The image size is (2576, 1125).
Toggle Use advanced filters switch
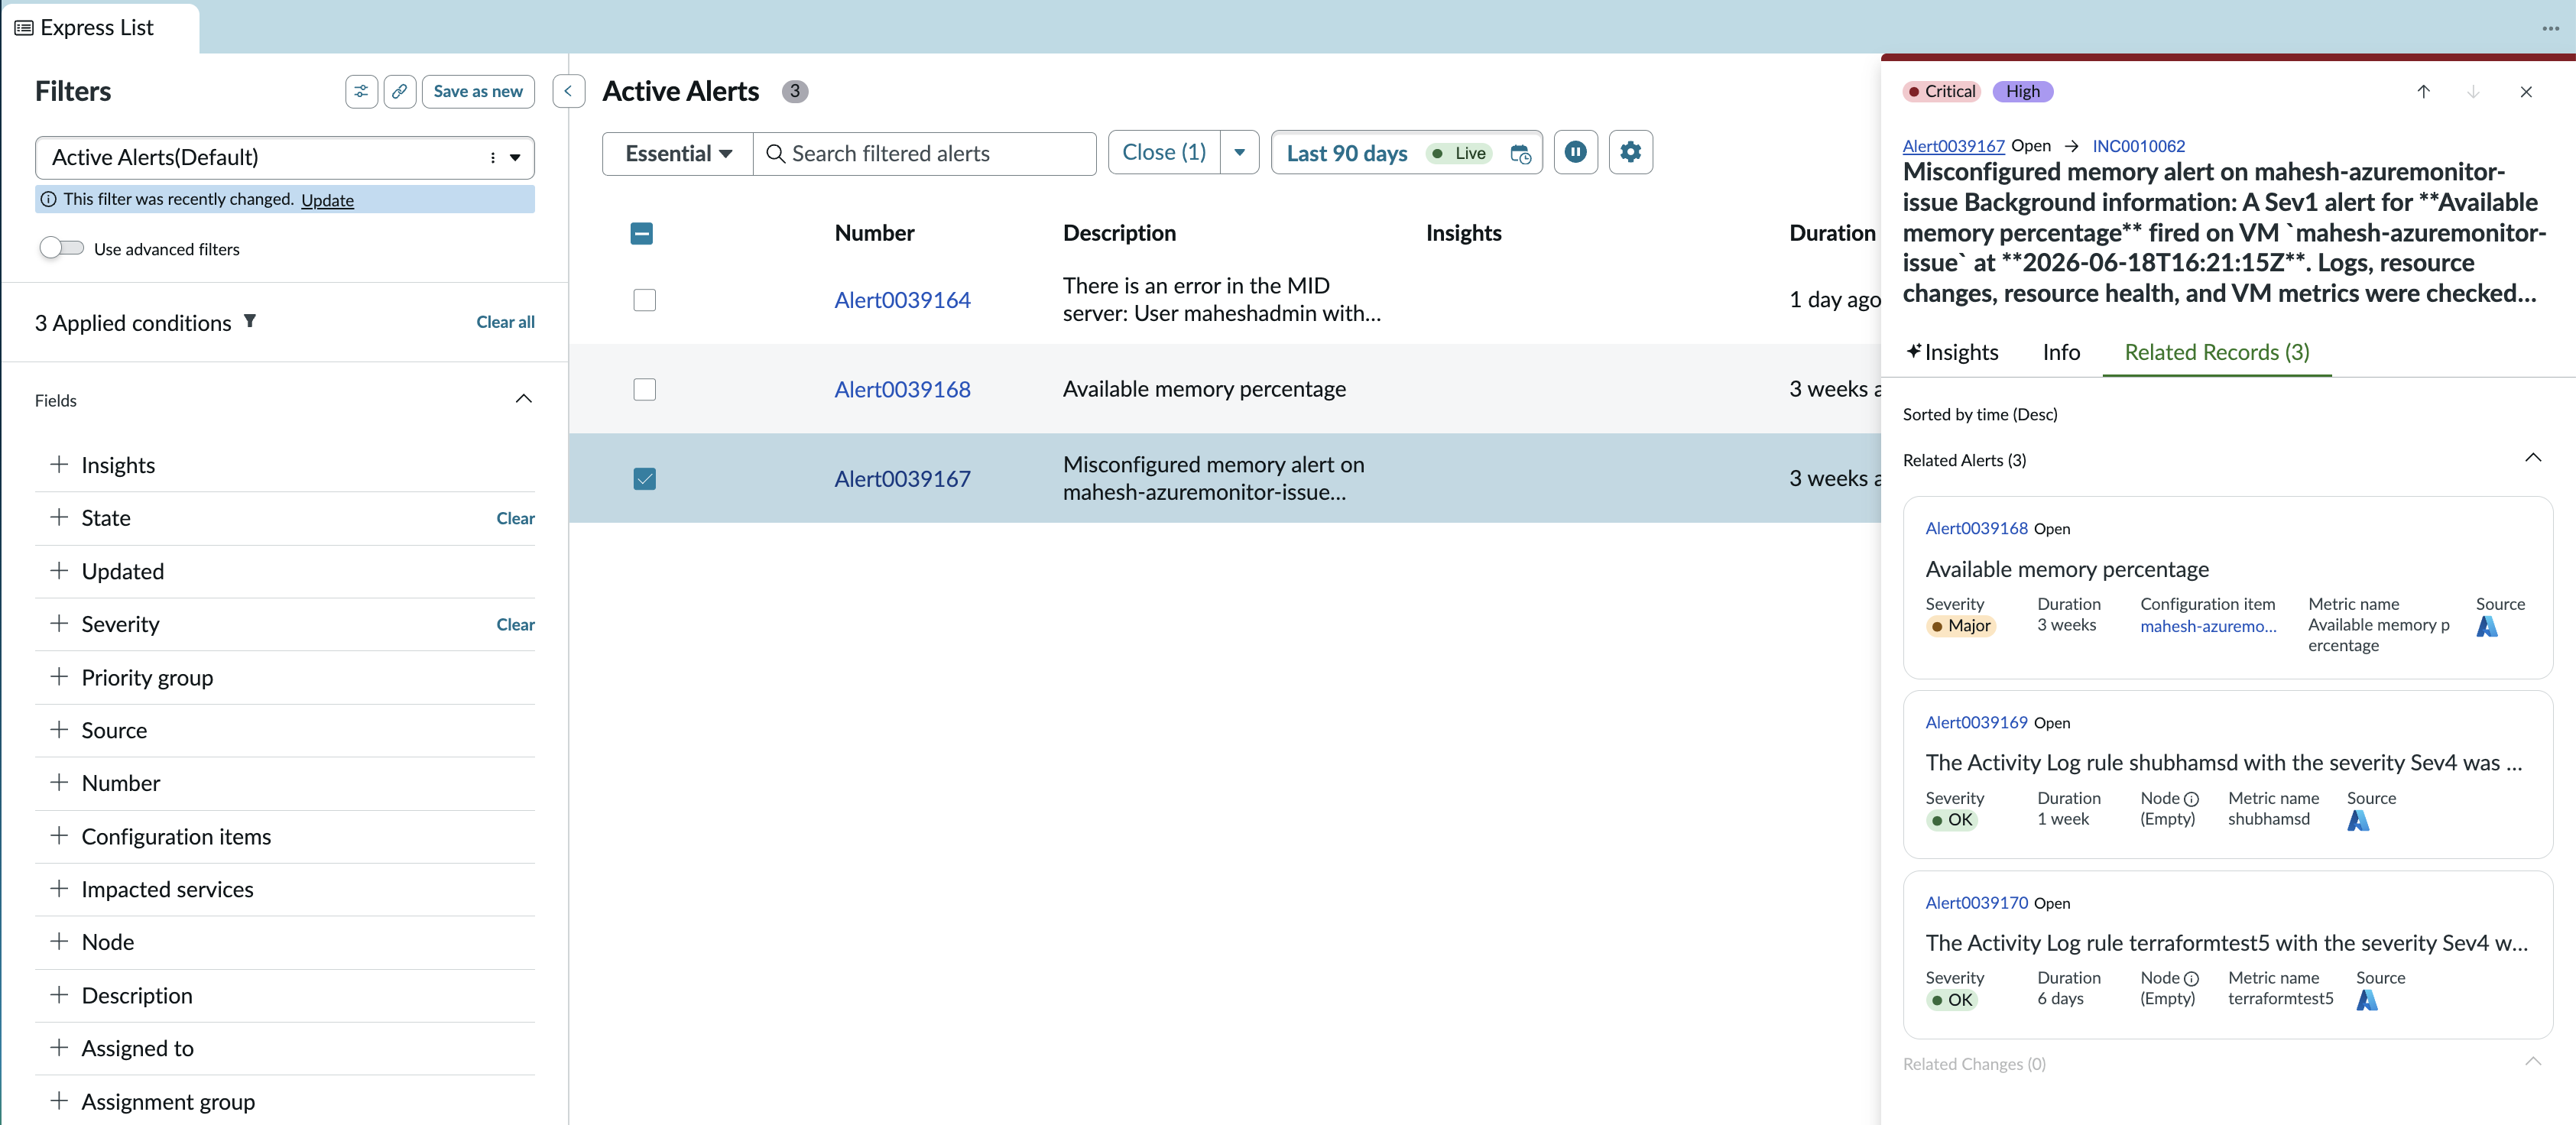click(61, 248)
